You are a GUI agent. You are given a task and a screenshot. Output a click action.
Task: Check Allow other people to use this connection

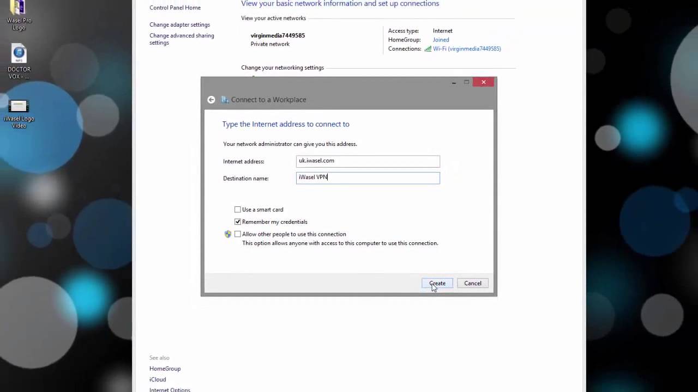coord(238,234)
